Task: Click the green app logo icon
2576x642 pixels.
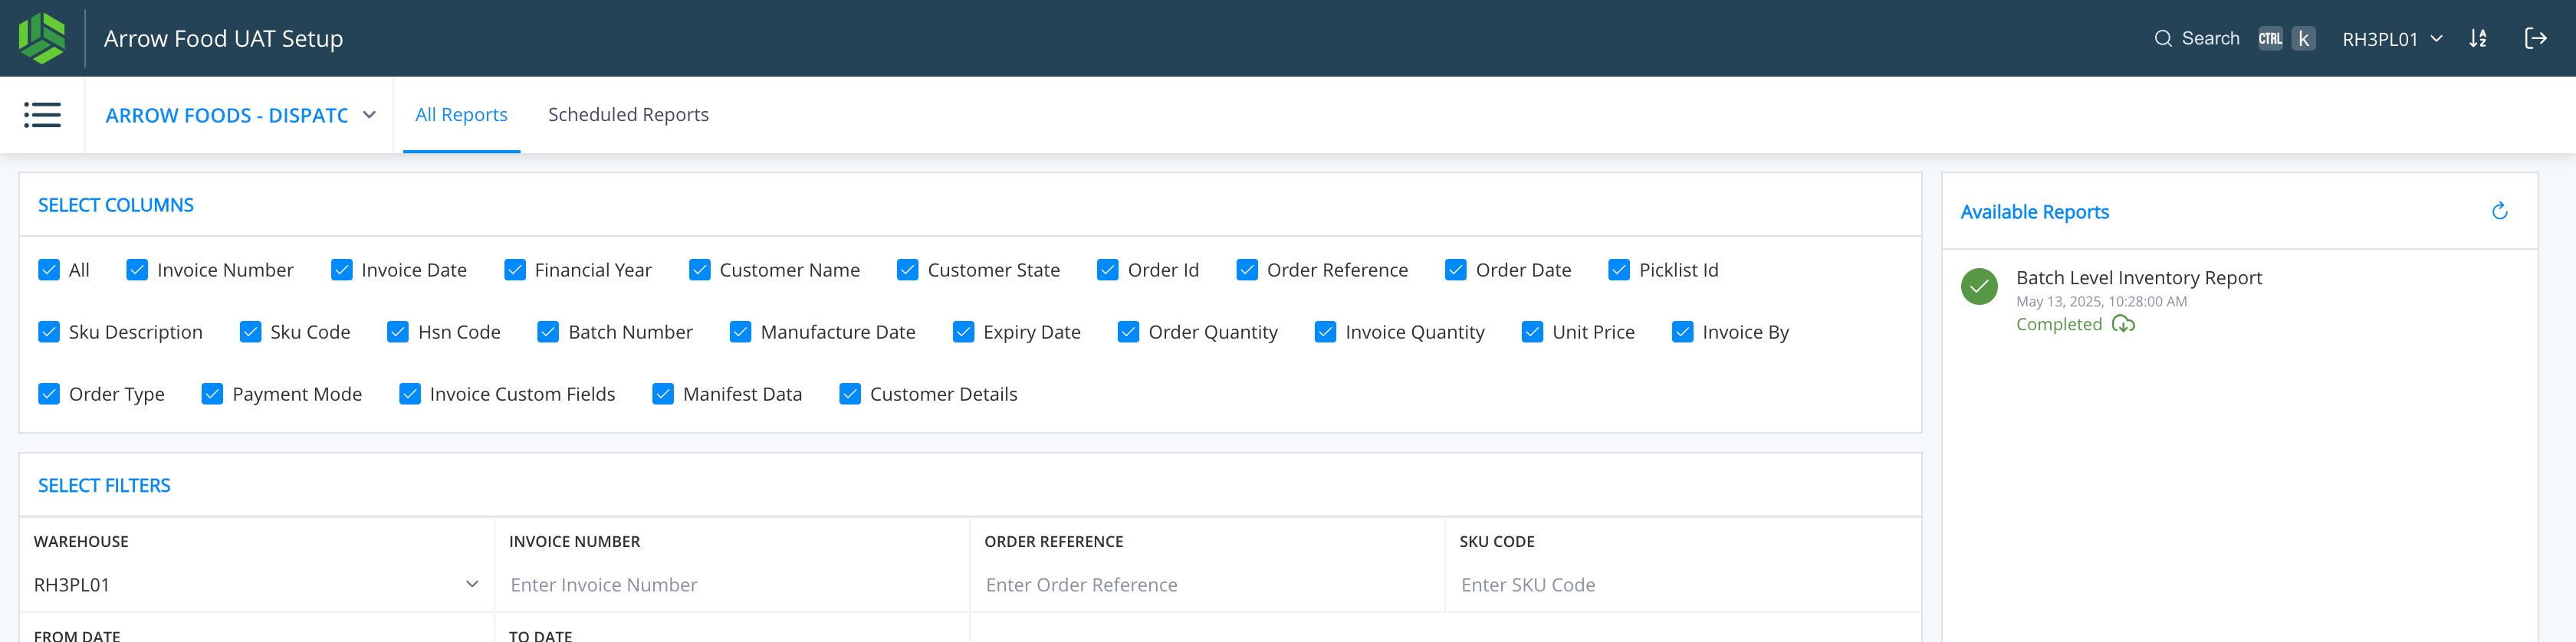Action: (x=42, y=38)
